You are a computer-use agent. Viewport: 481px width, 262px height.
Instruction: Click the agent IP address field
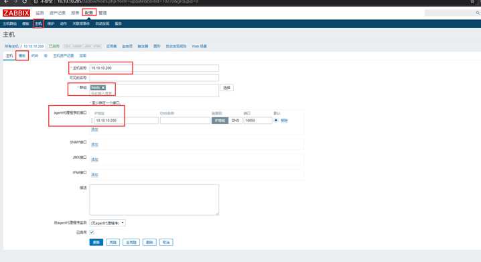[x=127, y=121]
